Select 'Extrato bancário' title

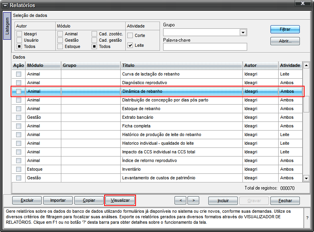[x=138, y=117]
